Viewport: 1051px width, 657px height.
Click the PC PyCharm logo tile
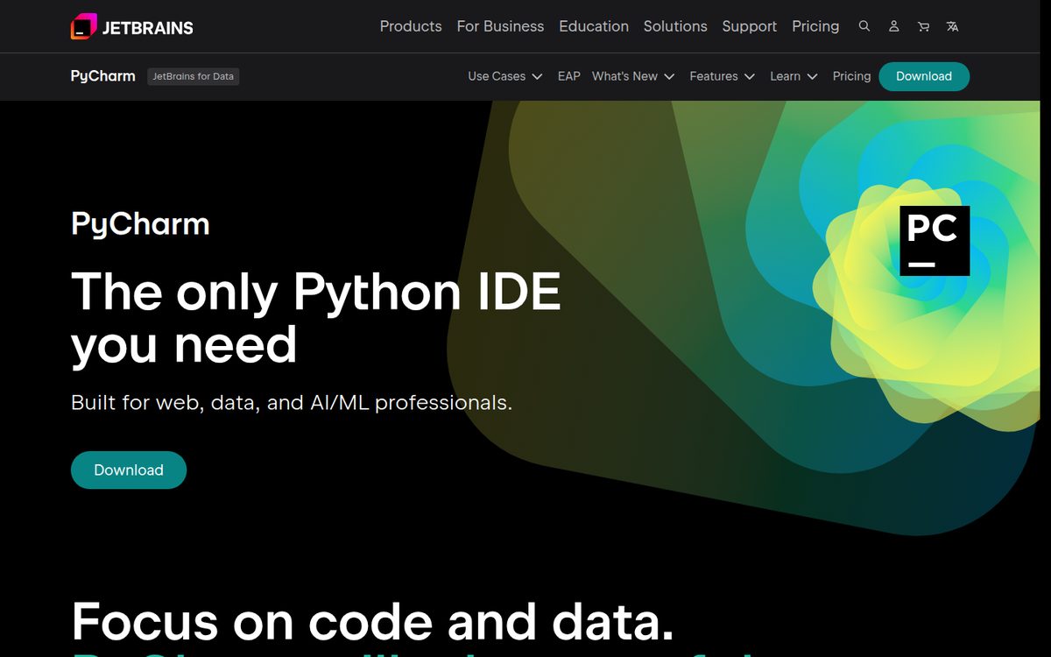point(935,241)
